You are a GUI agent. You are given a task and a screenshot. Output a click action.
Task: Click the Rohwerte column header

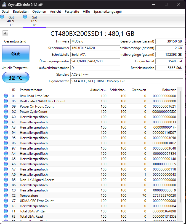point(163,90)
